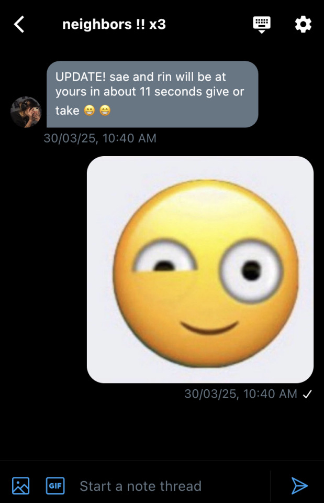Screen dimensions: 324x503
Task: Open the GIF picker
Action: click(55, 486)
